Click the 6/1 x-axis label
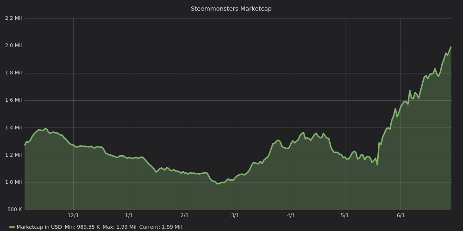 400,215
